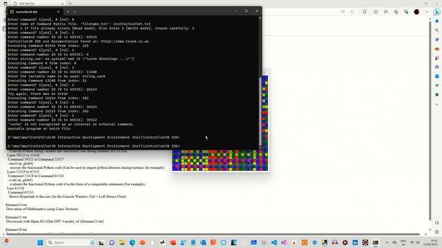Open Browser essentials heart icon

(406, 12)
